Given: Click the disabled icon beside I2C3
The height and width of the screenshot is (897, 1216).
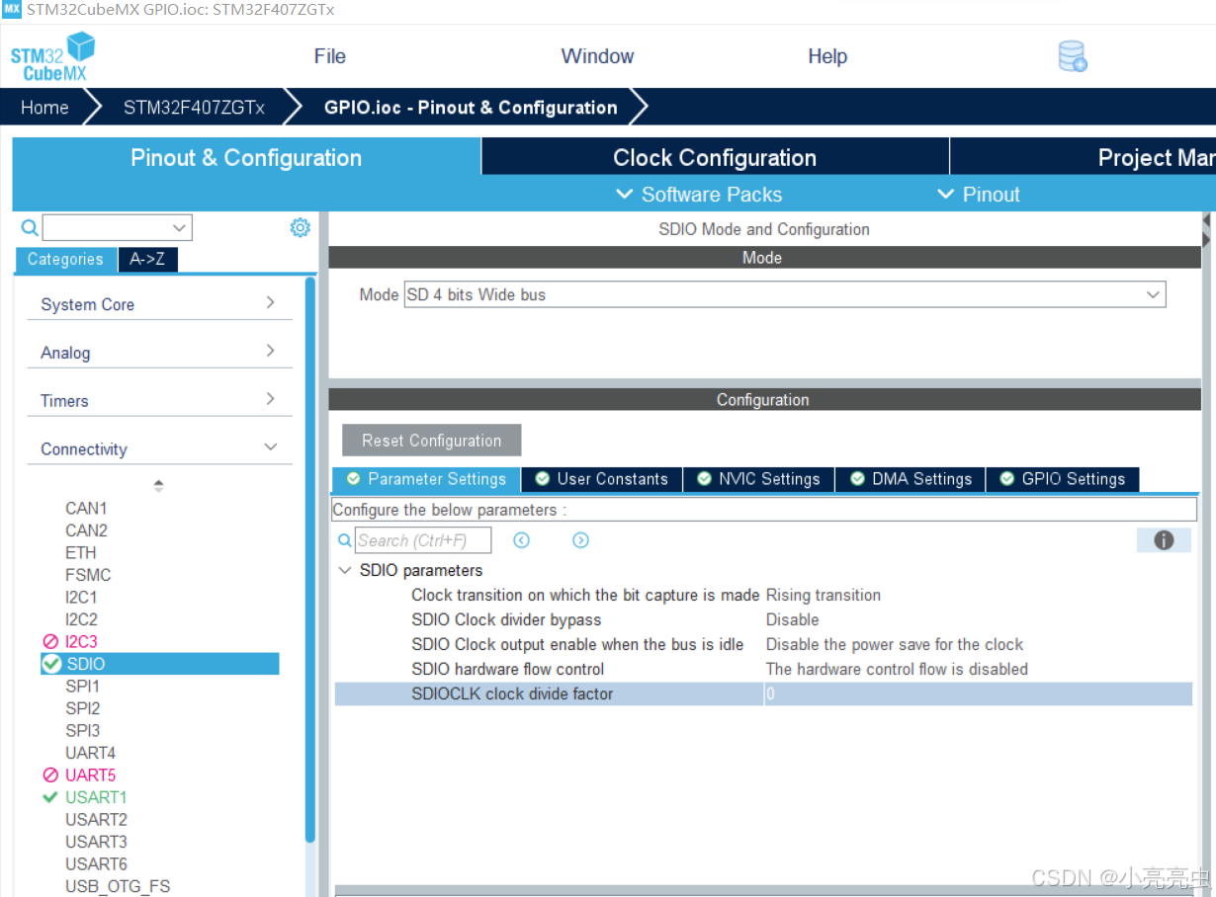Looking at the screenshot, I should pyautogui.click(x=50, y=642).
